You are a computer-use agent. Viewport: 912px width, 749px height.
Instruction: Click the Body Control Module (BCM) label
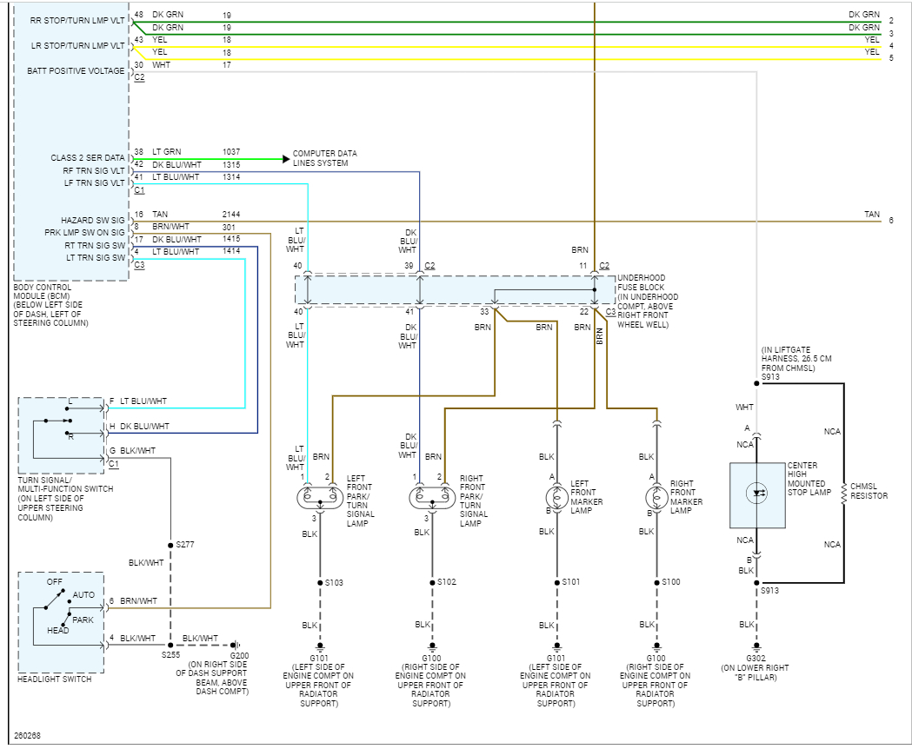[50, 305]
